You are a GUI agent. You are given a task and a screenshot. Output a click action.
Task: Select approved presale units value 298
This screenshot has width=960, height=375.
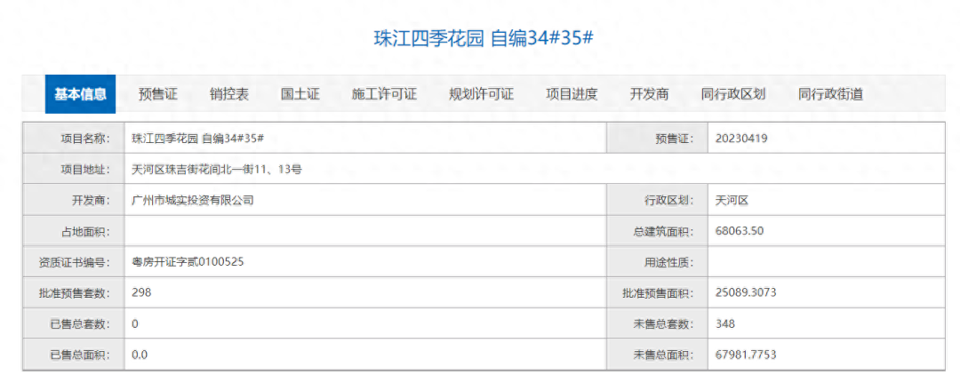pyautogui.click(x=141, y=292)
